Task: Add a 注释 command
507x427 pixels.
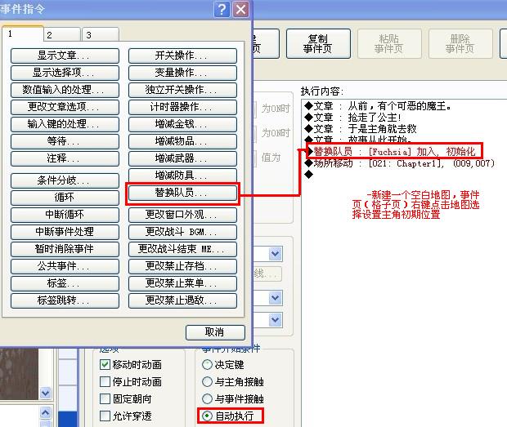Action: (65, 158)
